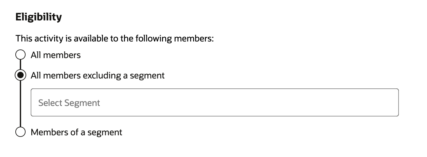Choose the Members of a segment radio
The width and height of the screenshot is (427, 157).
tap(20, 132)
